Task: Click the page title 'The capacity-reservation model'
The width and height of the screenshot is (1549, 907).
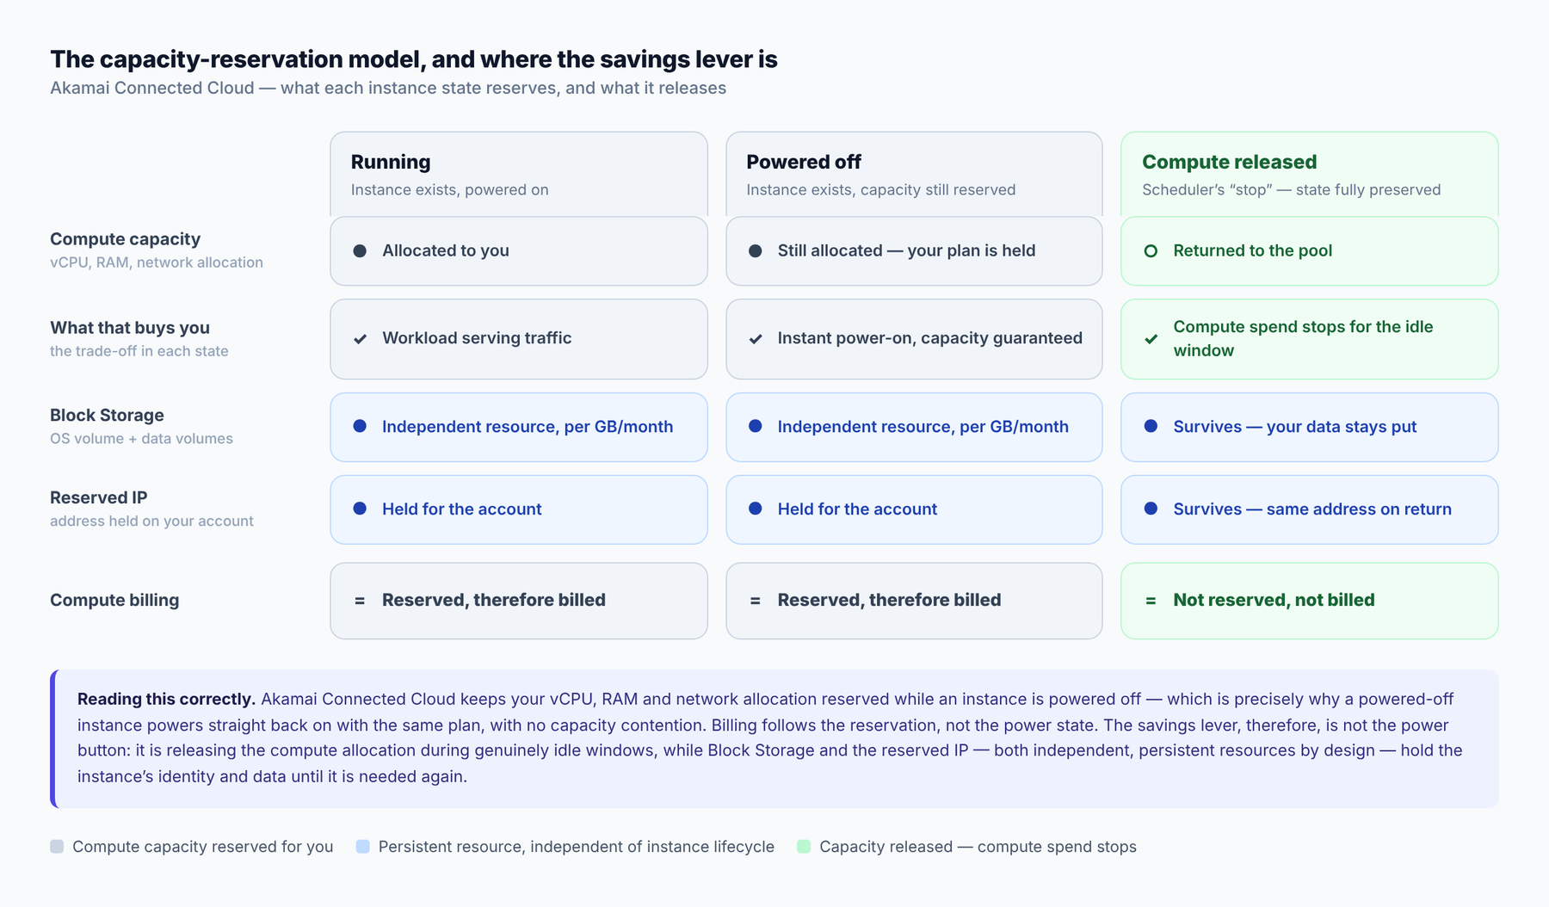Action: [x=414, y=59]
